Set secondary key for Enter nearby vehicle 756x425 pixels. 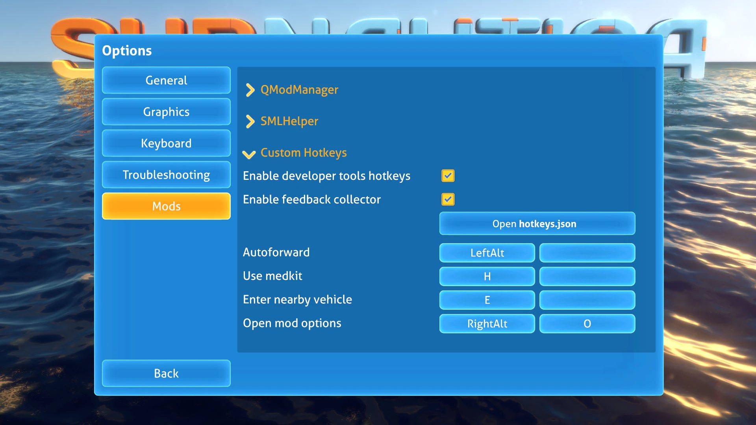[587, 300]
